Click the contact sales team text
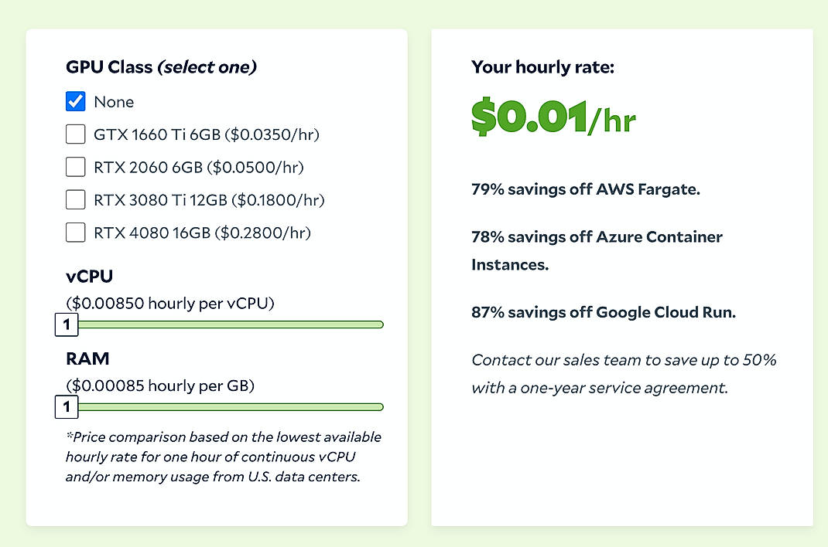The height and width of the screenshot is (547, 828). coord(624,373)
